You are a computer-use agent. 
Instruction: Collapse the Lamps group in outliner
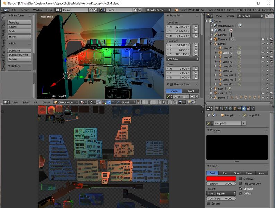tap(211, 44)
